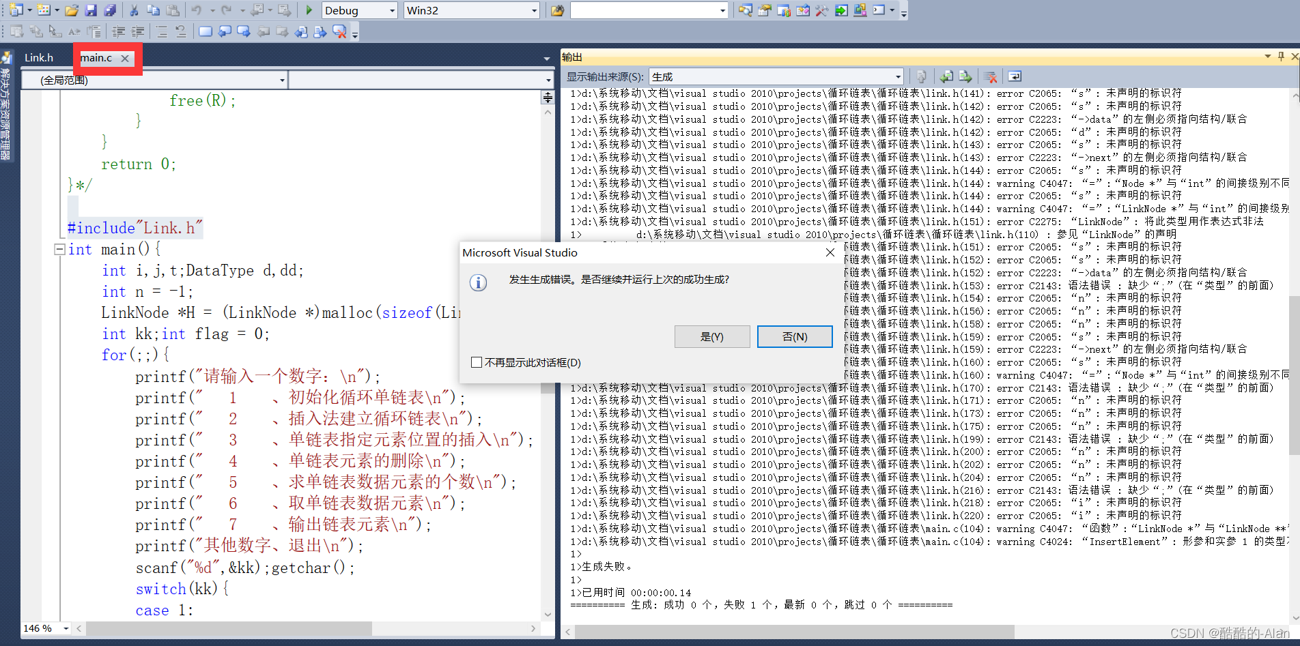Open the Solution Explorer side tab

coord(5,107)
